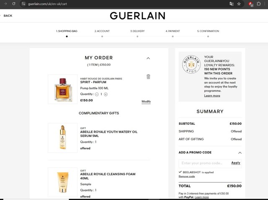Decrease quantity with the minus icon
Screen dimensions: 268x200
[x=97, y=94]
